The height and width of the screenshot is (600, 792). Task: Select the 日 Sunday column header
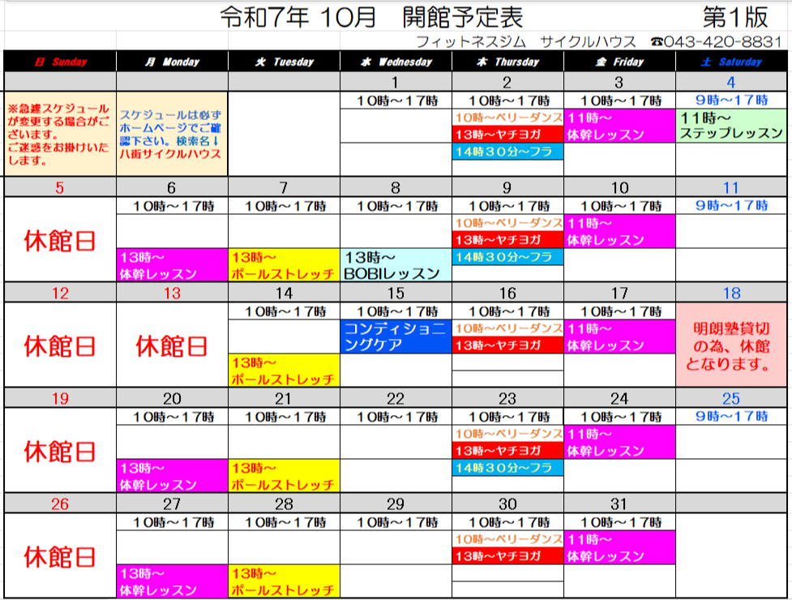(x=60, y=62)
